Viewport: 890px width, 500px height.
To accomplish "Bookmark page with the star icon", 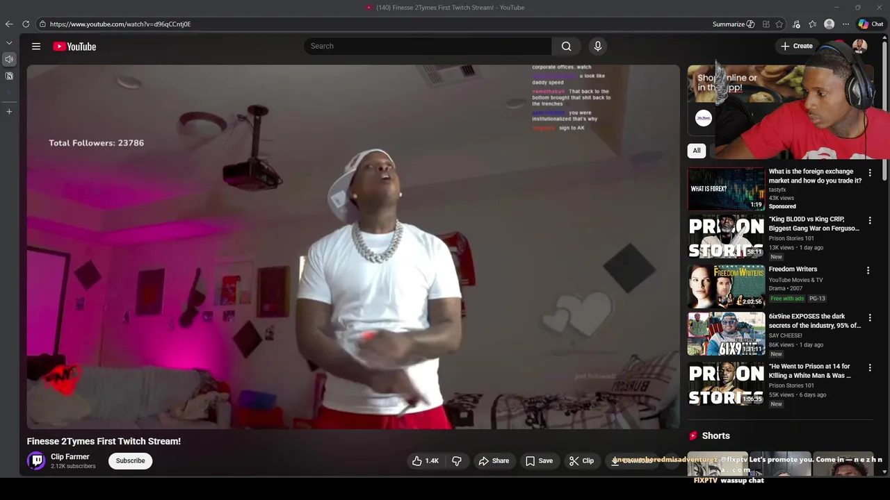I will 779,24.
